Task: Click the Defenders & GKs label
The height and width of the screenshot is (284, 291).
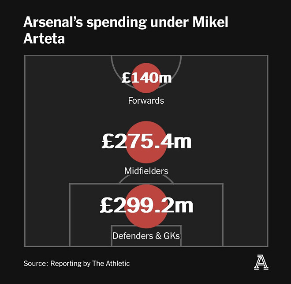Action: click(146, 236)
